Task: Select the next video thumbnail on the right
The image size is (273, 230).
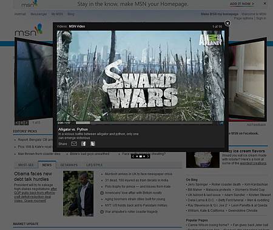Action: [248, 80]
